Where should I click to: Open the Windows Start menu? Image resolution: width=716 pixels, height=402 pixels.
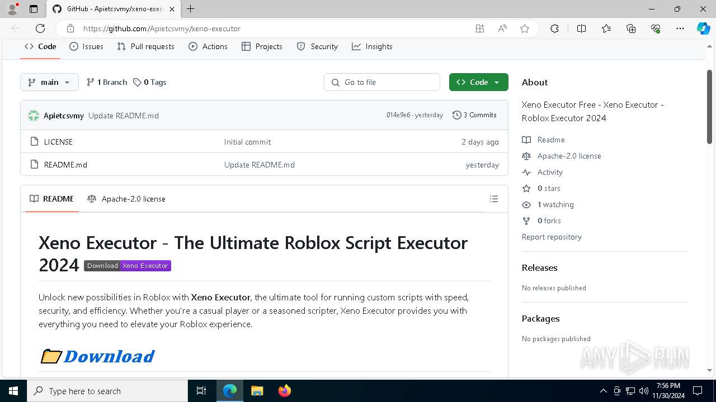point(13,391)
